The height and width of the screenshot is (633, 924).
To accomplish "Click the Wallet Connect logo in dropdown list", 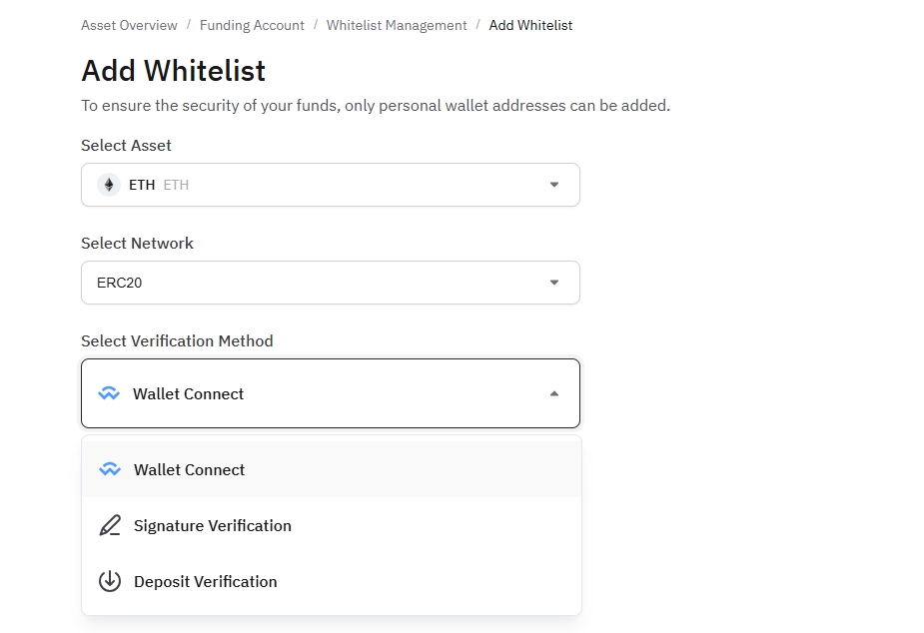I will 110,469.
